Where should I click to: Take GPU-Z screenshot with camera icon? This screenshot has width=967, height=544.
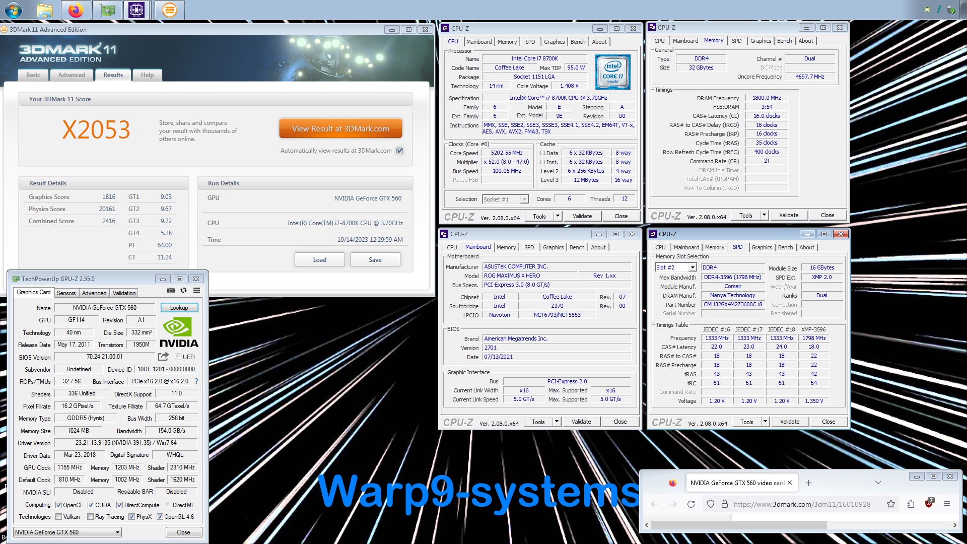pos(171,290)
